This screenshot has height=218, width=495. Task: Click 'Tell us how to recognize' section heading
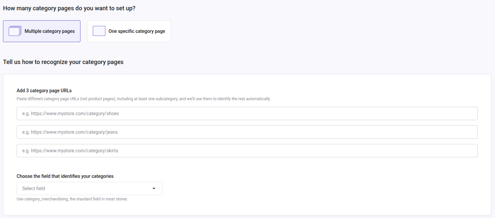click(x=63, y=62)
